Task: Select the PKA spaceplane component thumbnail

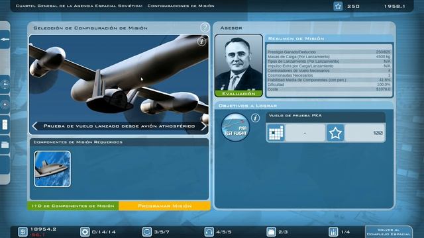Action: pos(52,169)
